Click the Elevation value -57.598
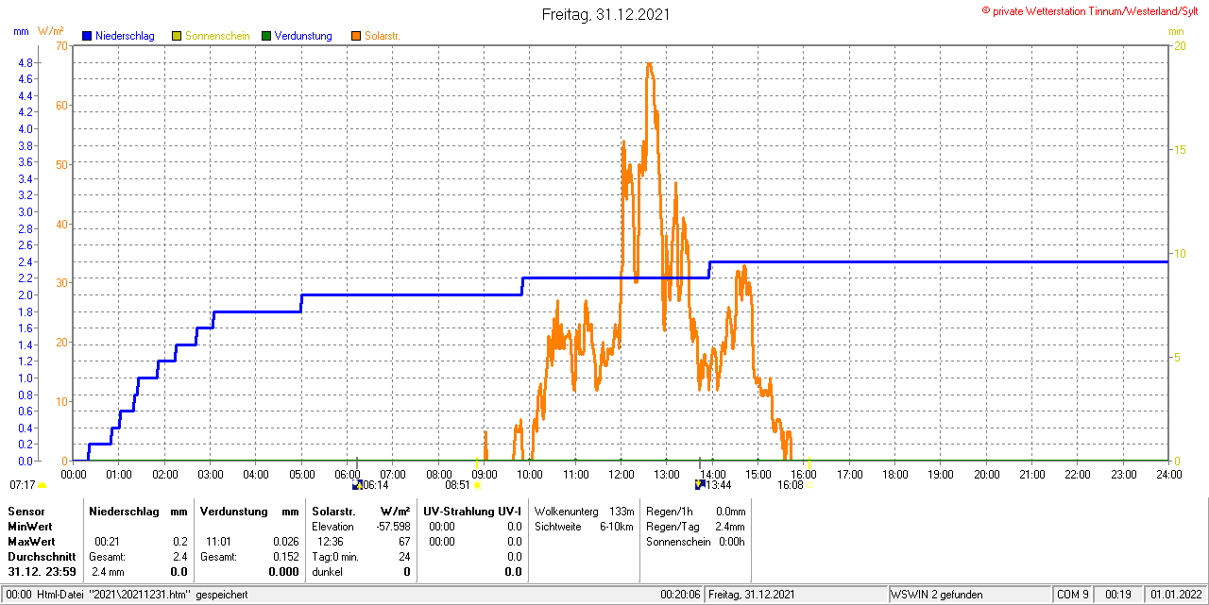This screenshot has height=605, width=1209. click(x=392, y=527)
